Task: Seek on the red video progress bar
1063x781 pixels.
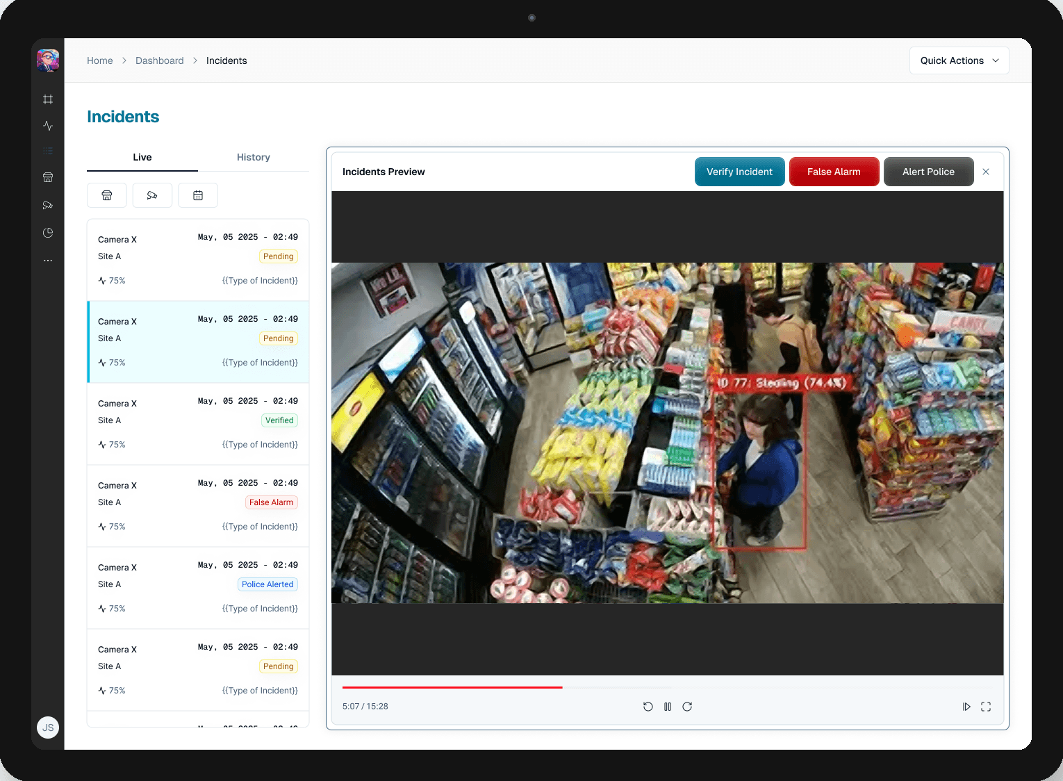Action: [452, 687]
